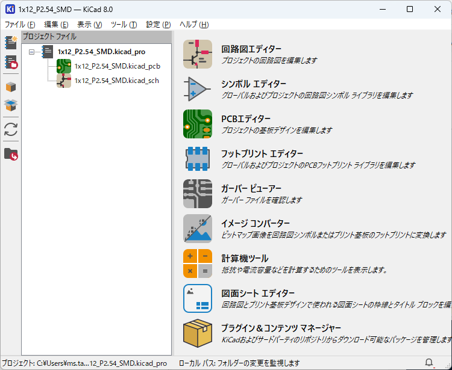
Task: Click the unarchive project icon
Action: [10, 106]
